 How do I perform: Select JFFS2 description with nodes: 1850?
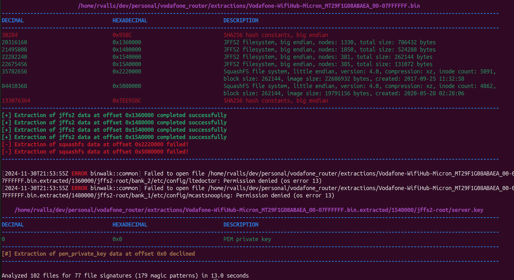[x=329, y=50]
